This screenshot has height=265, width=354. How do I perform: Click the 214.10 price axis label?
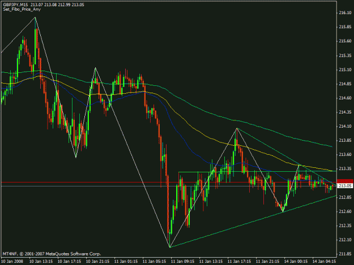(x=345, y=127)
